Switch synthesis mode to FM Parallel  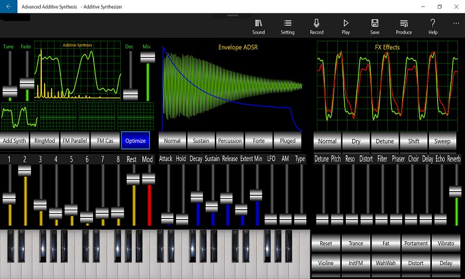(75, 141)
